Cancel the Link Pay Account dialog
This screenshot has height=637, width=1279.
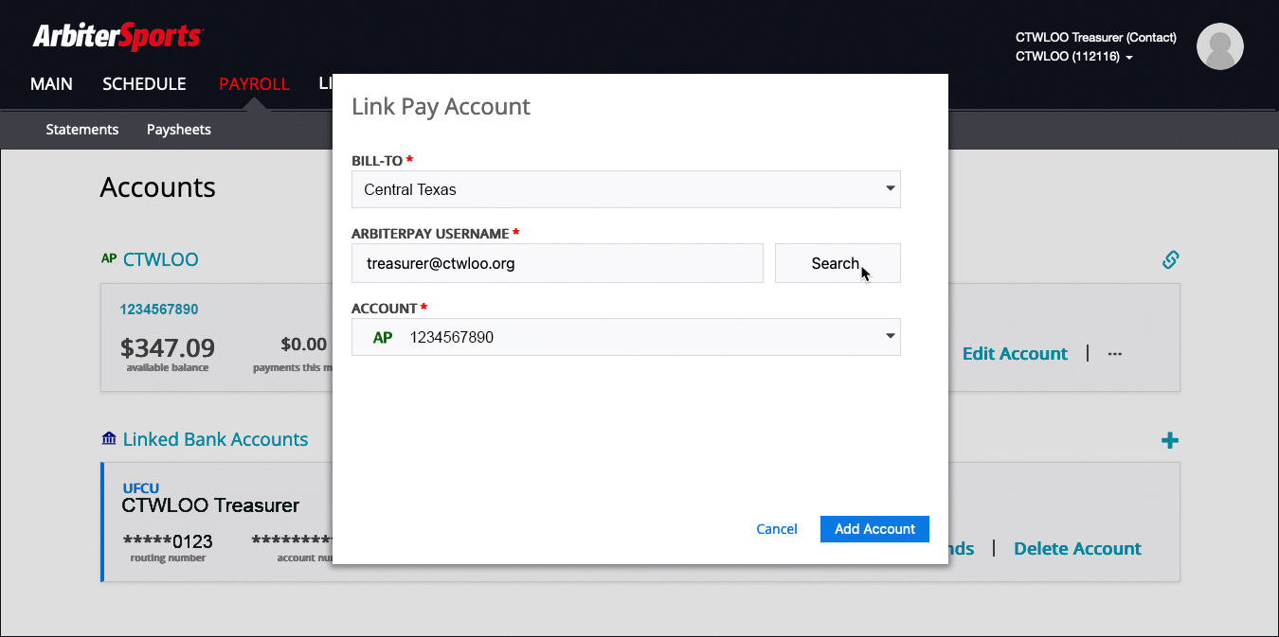tap(776, 529)
